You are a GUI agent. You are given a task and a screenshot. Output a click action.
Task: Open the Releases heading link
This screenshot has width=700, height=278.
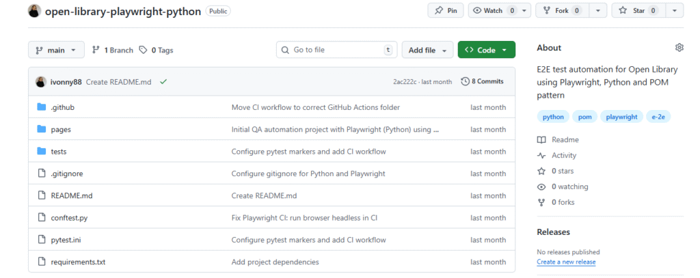click(x=554, y=232)
